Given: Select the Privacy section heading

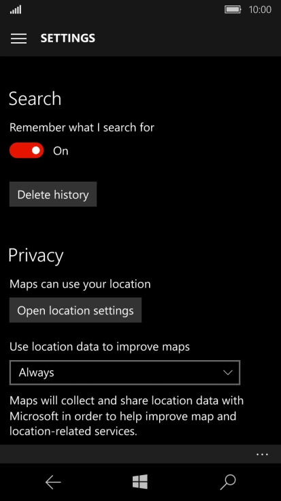Looking at the screenshot, I should [36, 256].
